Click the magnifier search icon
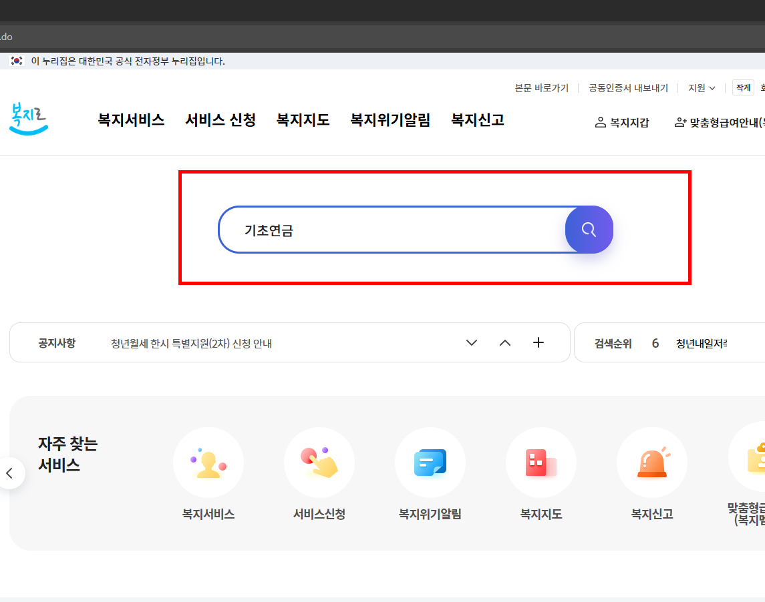Screen dimensions: 765x602 [x=589, y=230]
